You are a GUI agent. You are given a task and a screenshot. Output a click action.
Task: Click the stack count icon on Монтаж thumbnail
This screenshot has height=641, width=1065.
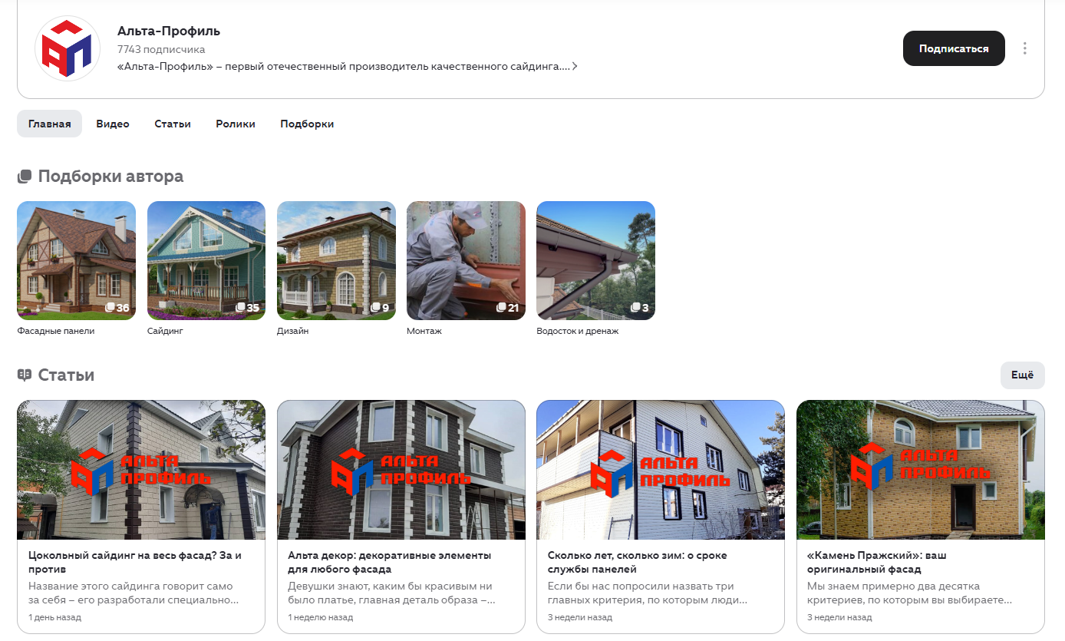(501, 308)
